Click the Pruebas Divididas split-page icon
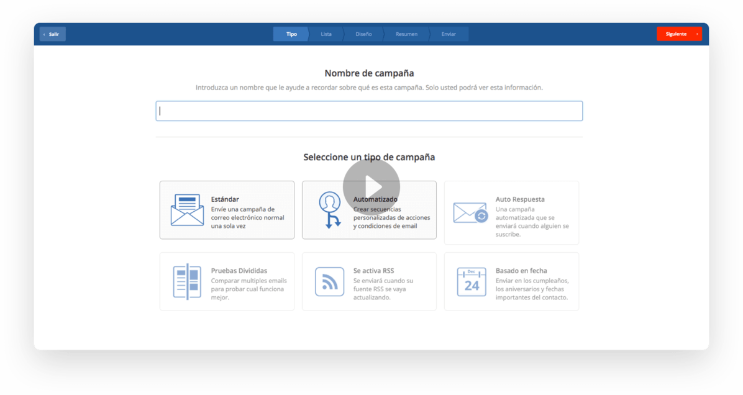Viewport: 743px width, 395px height. click(x=187, y=281)
